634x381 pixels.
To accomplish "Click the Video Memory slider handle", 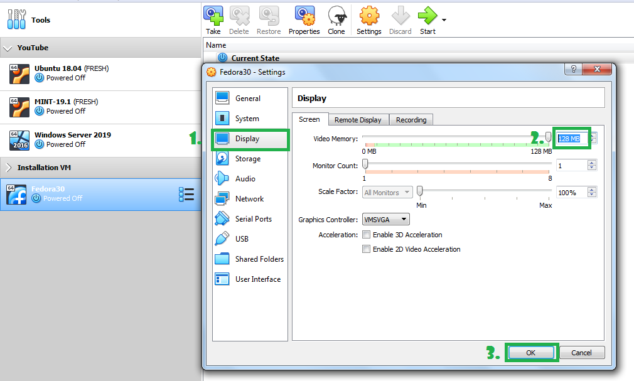I will point(548,137).
